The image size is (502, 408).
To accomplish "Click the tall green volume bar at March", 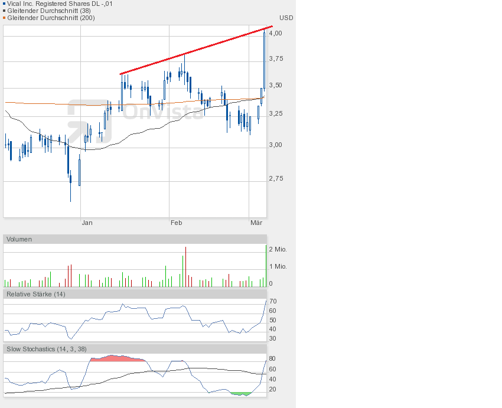I will click(x=266, y=266).
